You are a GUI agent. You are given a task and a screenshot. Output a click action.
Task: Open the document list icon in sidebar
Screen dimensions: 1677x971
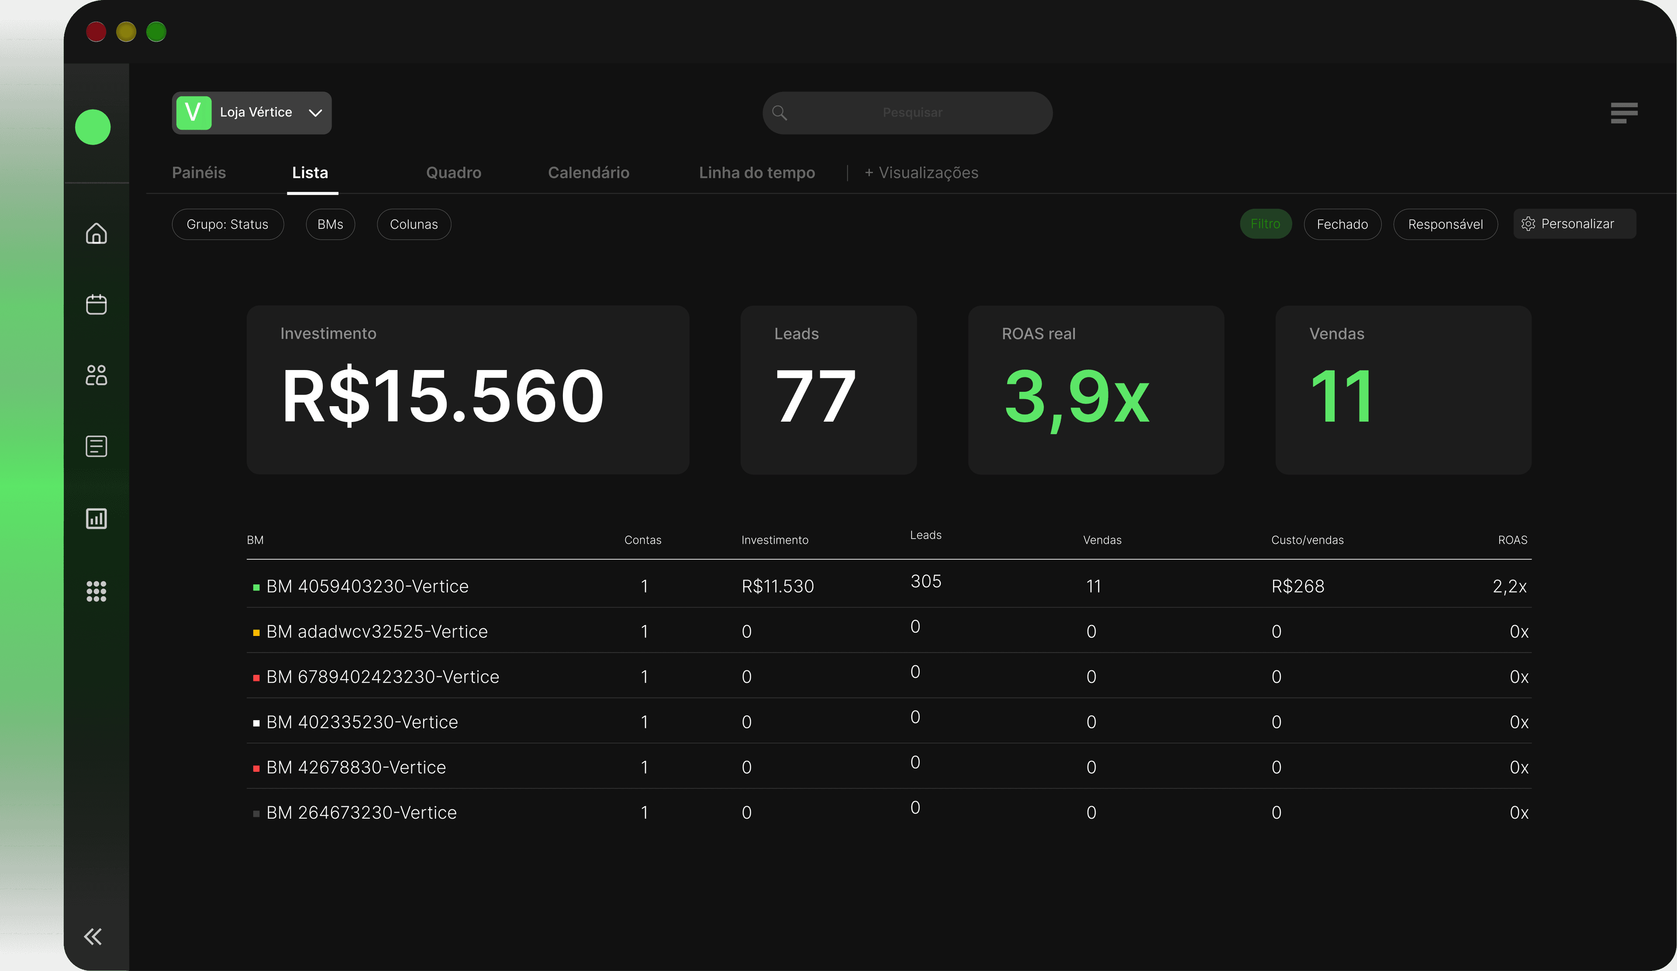click(x=97, y=446)
